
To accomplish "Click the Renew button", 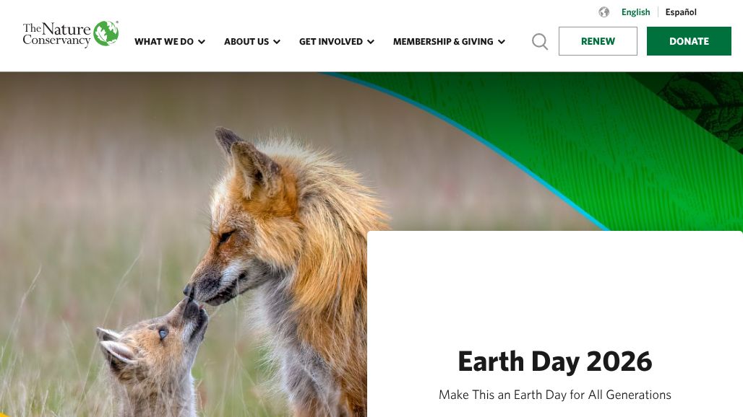I will (598, 41).
